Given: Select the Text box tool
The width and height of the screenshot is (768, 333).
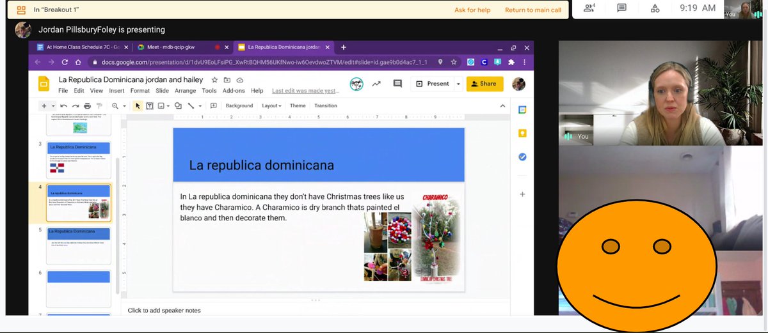Looking at the screenshot, I should tap(149, 105).
